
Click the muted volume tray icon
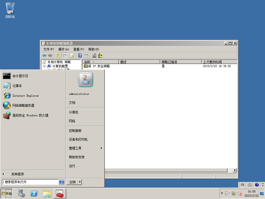pyautogui.click(x=240, y=193)
